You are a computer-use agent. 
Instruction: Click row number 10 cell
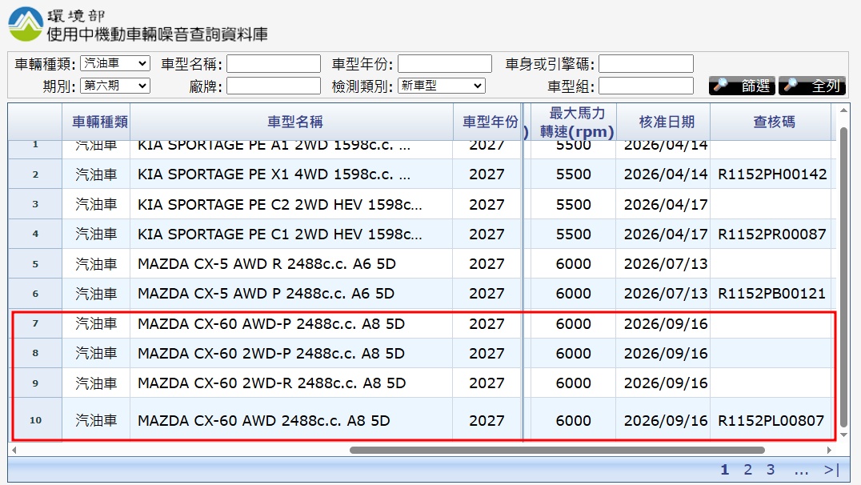pyautogui.click(x=35, y=419)
